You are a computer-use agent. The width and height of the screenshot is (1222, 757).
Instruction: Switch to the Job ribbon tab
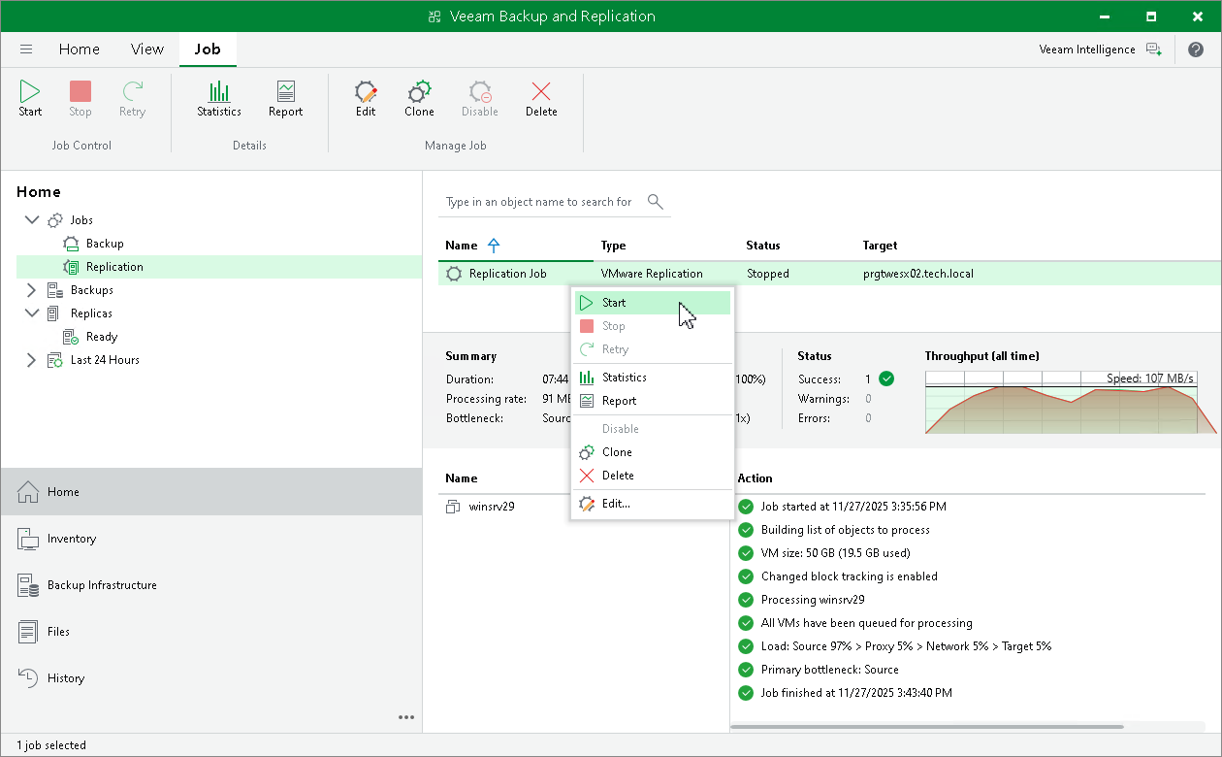[208, 49]
